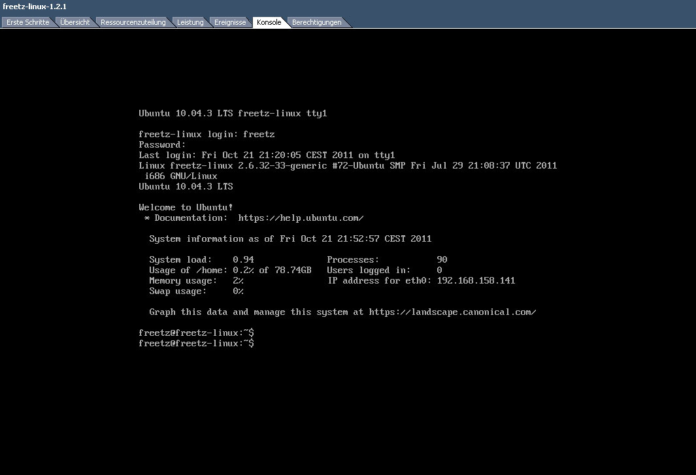
Task: Switch to the Übersicht tab
Action: pyautogui.click(x=75, y=22)
